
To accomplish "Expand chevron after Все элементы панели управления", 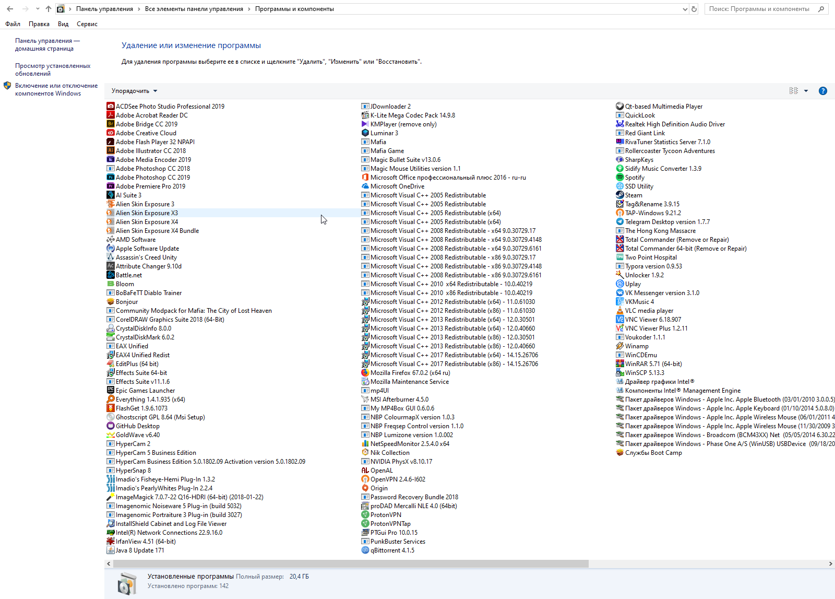I will pyautogui.click(x=249, y=9).
